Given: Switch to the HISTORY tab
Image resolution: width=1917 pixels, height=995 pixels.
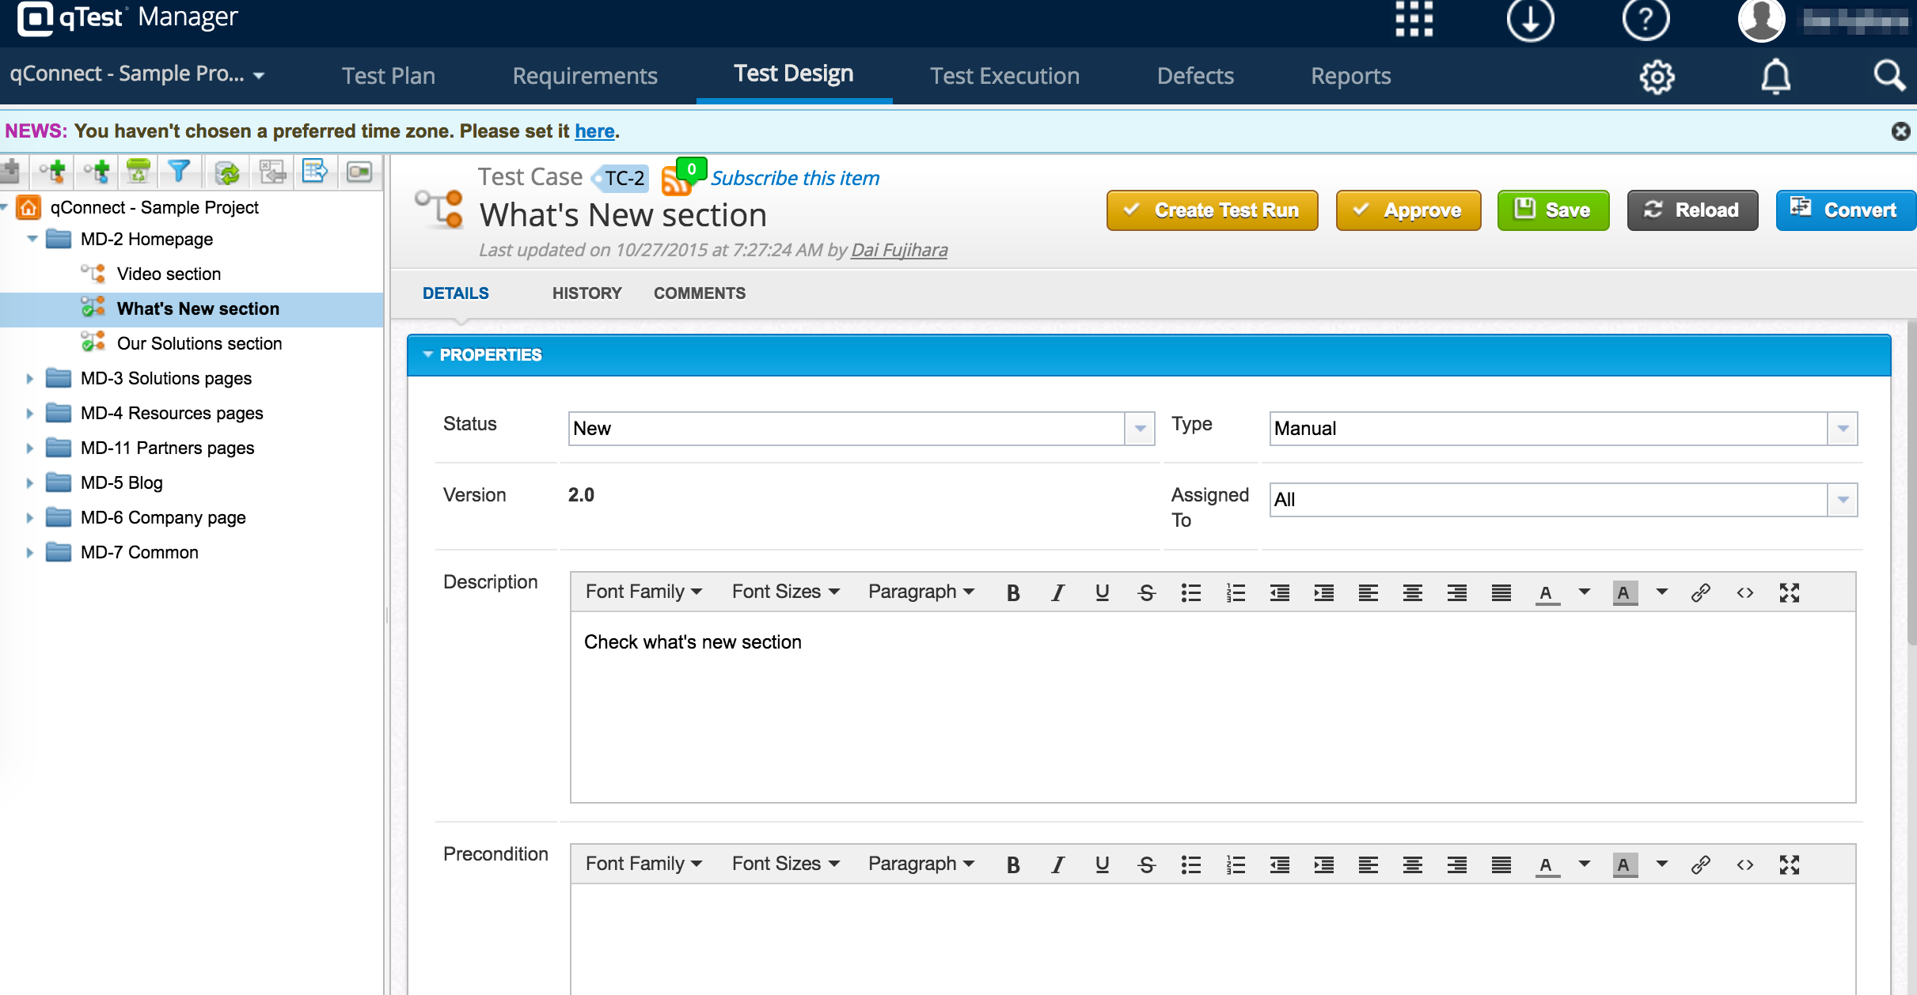Looking at the screenshot, I should click(586, 293).
